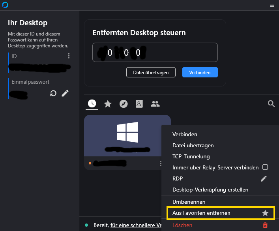Select TCP-Tunnelung menu entry
Viewport: 279px width, 231px height.
(x=191, y=156)
